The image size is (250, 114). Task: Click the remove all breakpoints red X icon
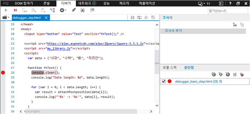click(x=242, y=74)
